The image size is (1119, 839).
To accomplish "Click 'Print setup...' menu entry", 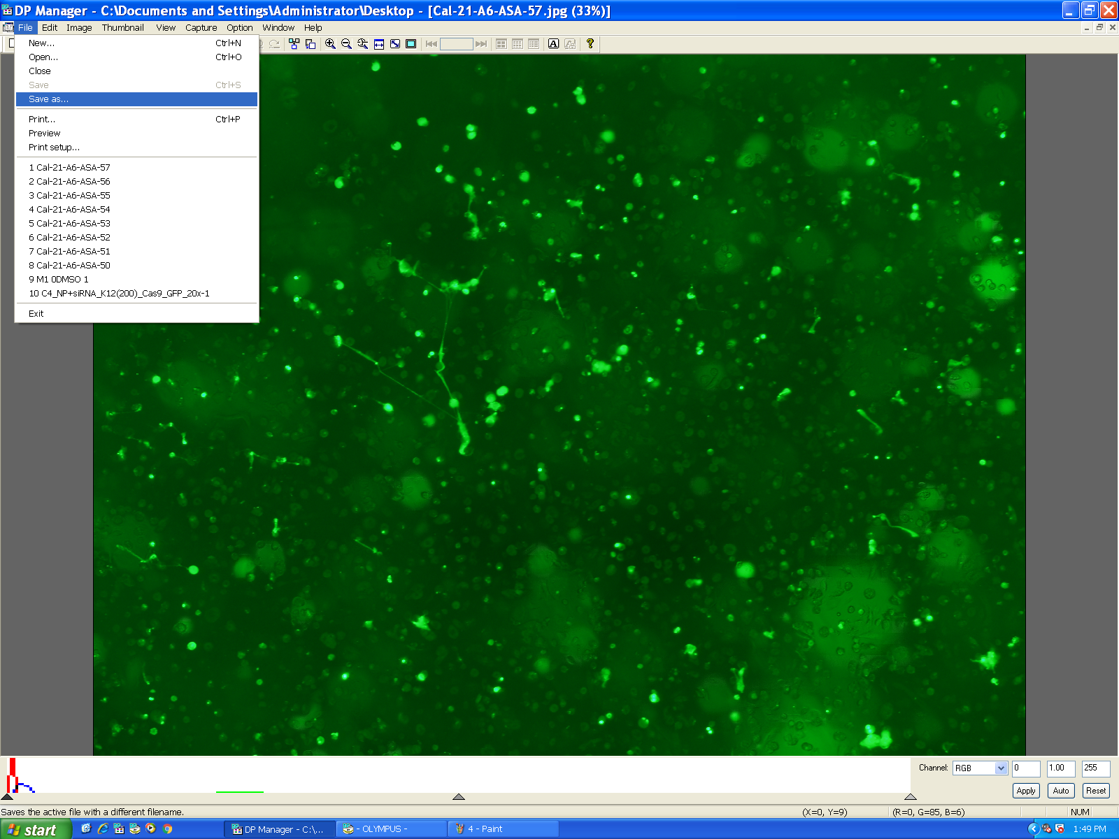I will tap(54, 148).
